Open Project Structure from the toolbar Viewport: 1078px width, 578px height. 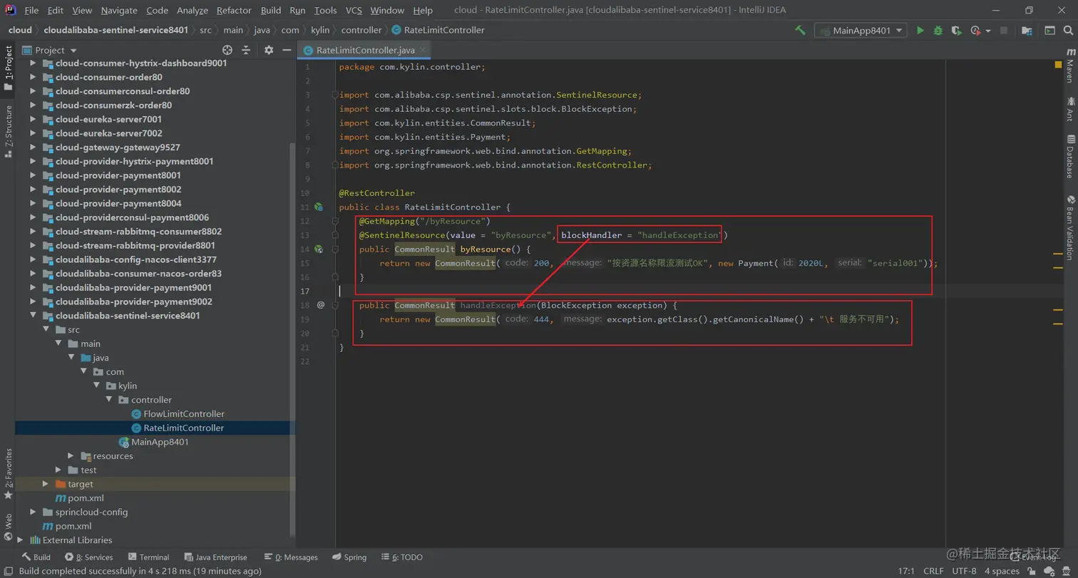1026,30
